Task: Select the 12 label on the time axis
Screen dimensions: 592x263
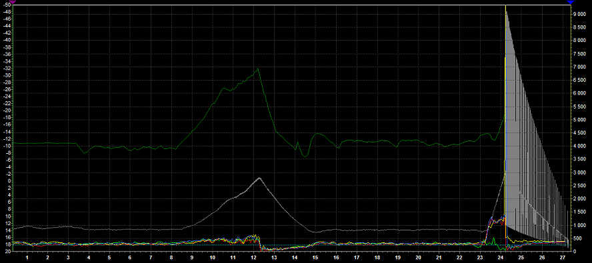Action: 252,258
